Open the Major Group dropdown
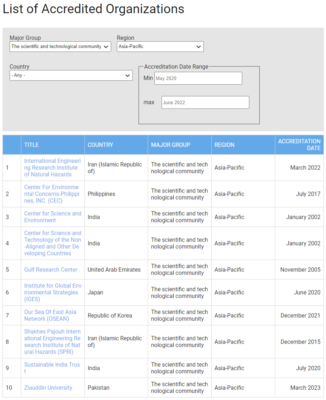 coord(60,47)
